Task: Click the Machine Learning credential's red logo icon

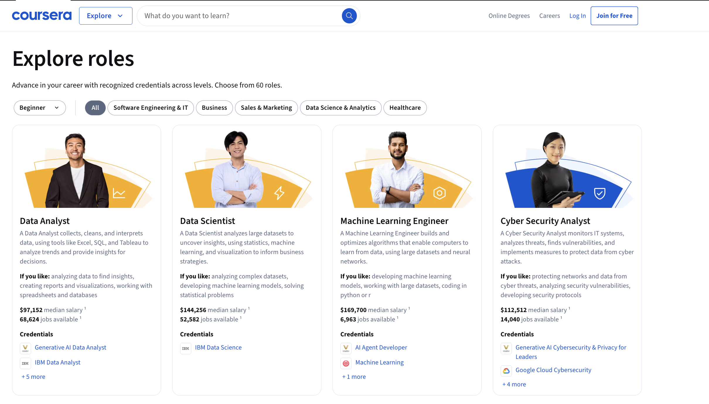Action: (346, 363)
